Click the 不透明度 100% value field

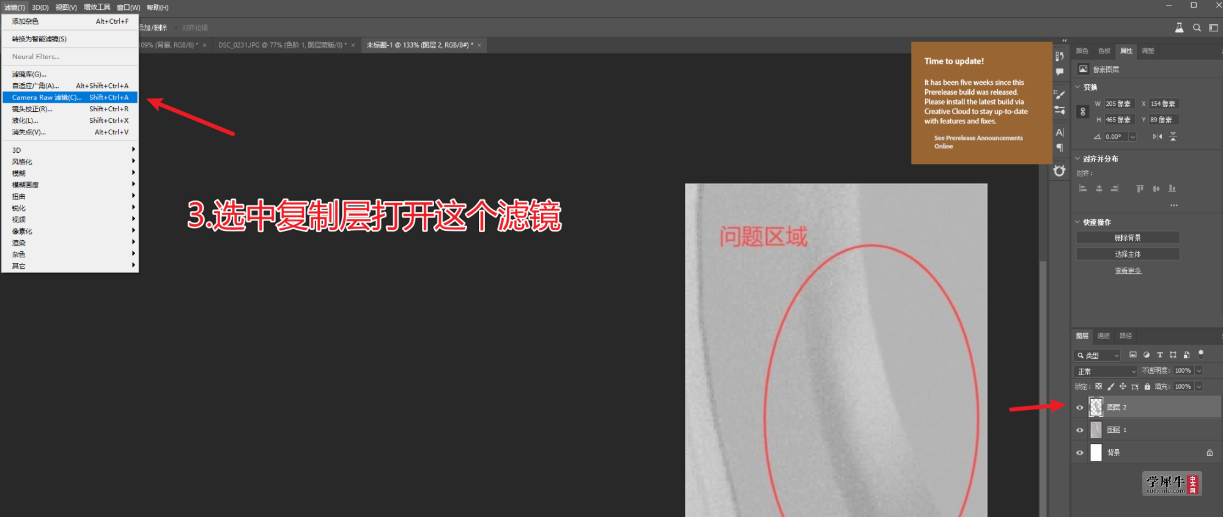coord(1183,370)
